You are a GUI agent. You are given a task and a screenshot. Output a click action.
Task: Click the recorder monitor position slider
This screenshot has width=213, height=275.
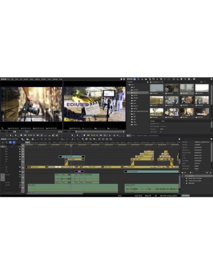click(x=100, y=132)
